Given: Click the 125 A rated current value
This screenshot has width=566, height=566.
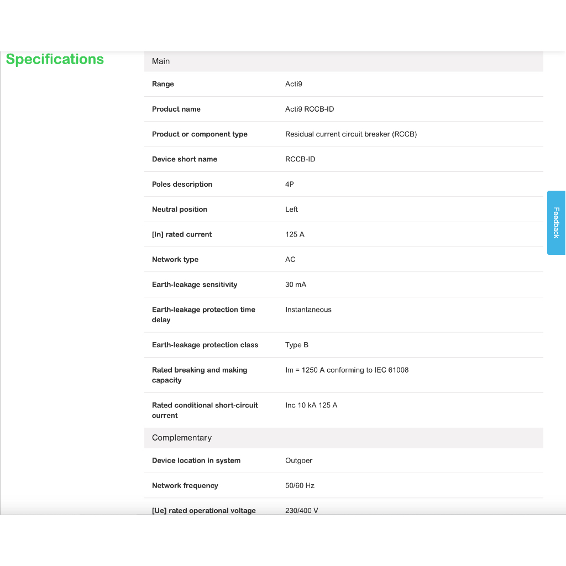Looking at the screenshot, I should click(295, 234).
